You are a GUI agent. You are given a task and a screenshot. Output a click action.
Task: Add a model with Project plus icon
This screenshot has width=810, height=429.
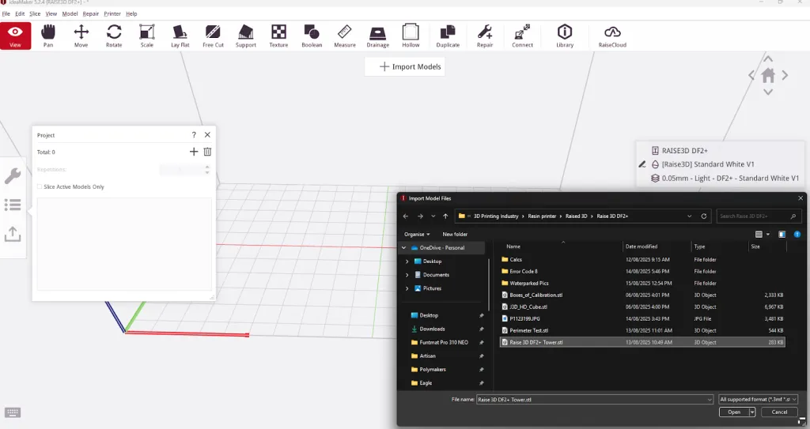[194, 151]
